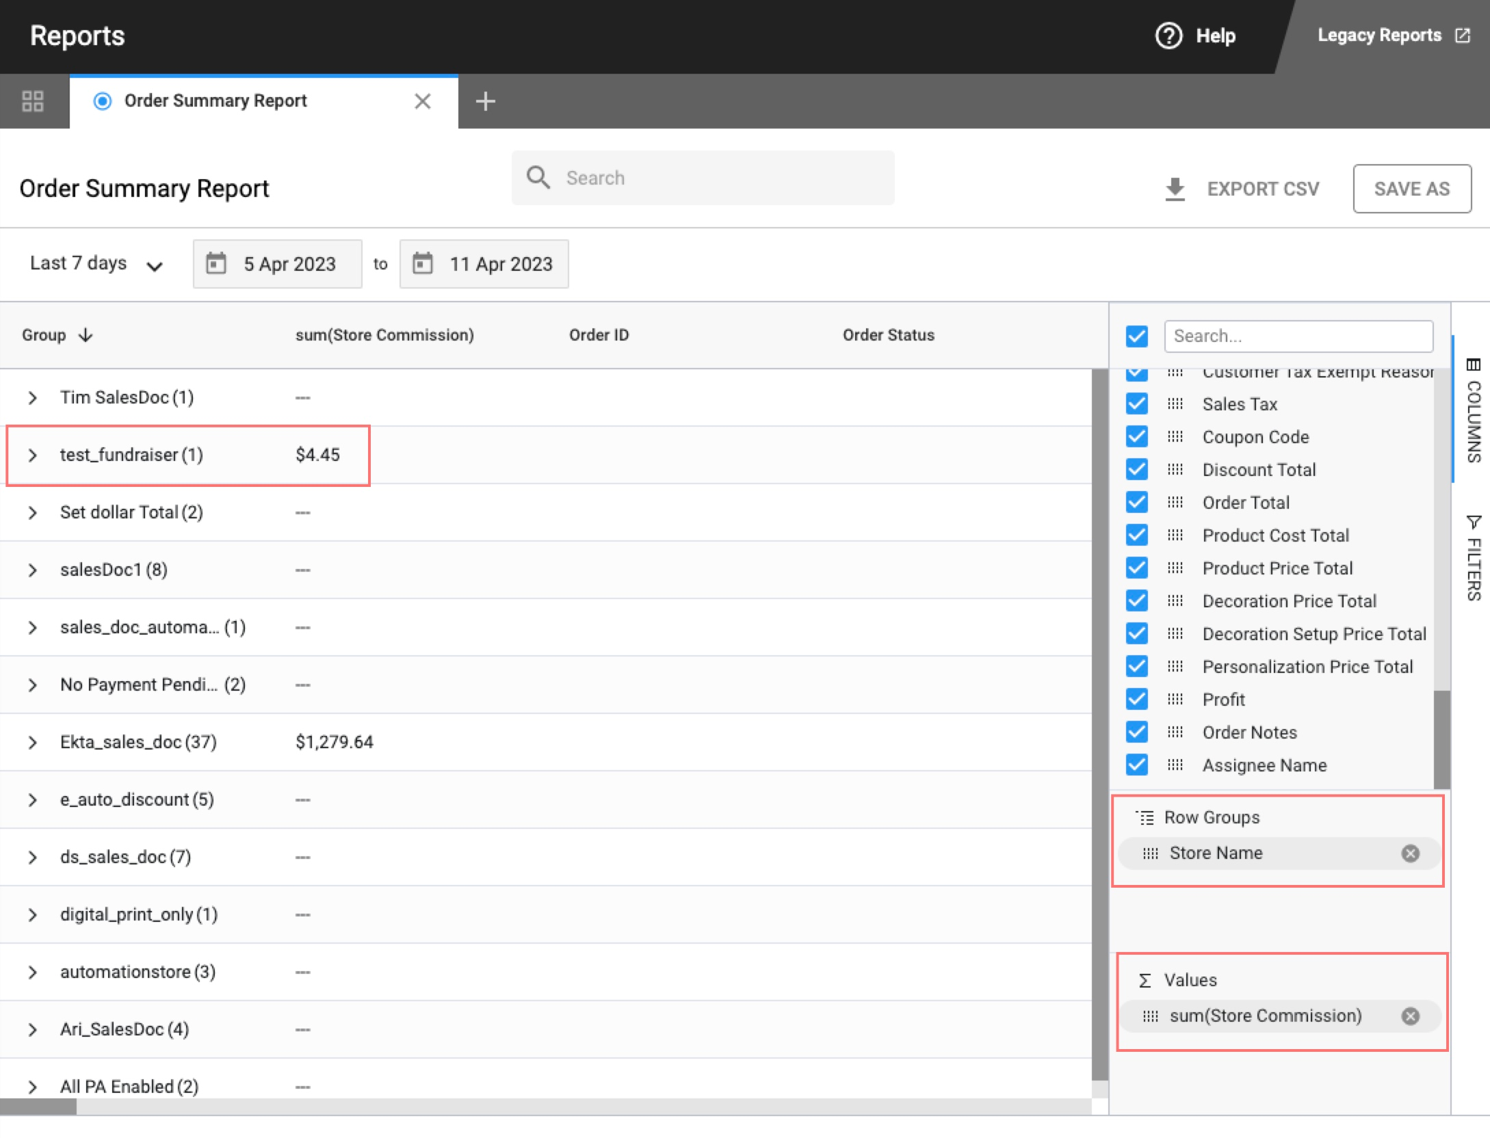Screen dimensions: 1490x1138
Task: Uncheck the Profit column checkbox
Action: click(x=1136, y=699)
